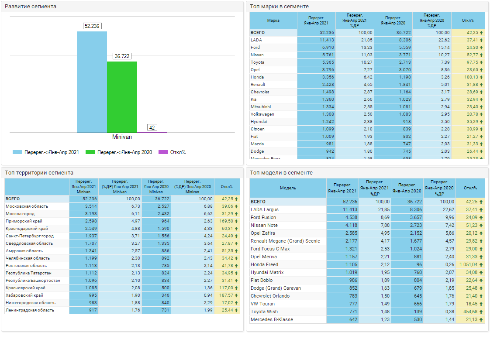The height and width of the screenshot is (346, 490).
Task: Click the up arrow in top brands ВСЕГО row
Action: [x=481, y=33]
